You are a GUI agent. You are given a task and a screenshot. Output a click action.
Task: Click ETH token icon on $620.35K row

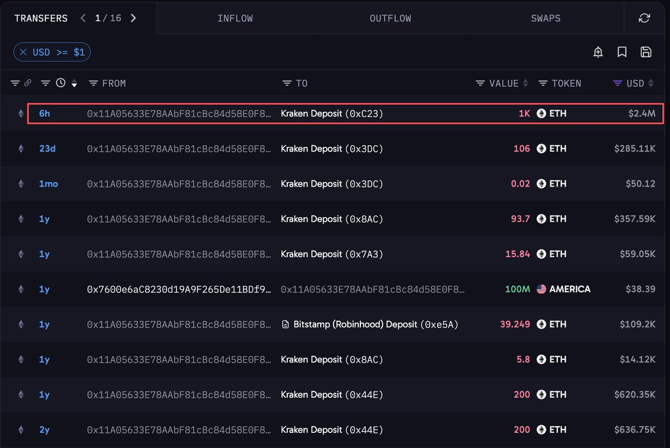541,394
